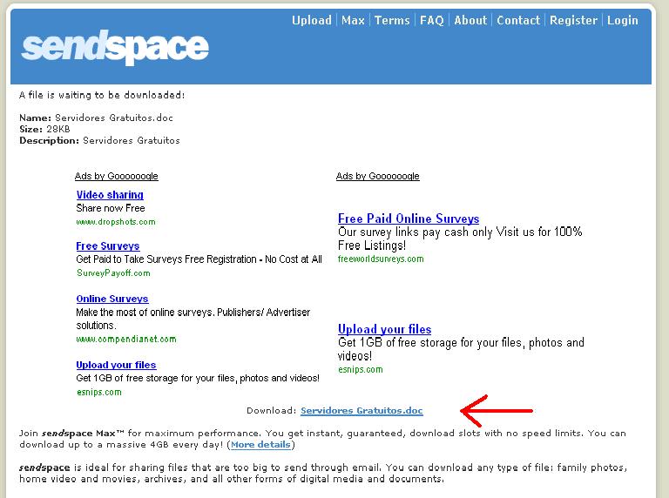Viewport: 669px width, 498px height.
Task: Open the Upload menu item
Action: click(x=312, y=20)
